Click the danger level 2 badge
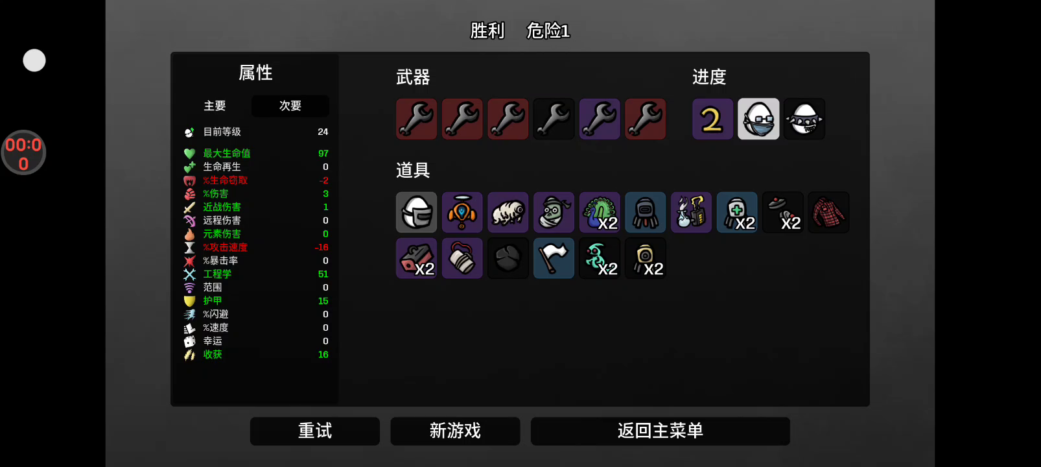Viewport: 1041px width, 467px height. coord(712,119)
